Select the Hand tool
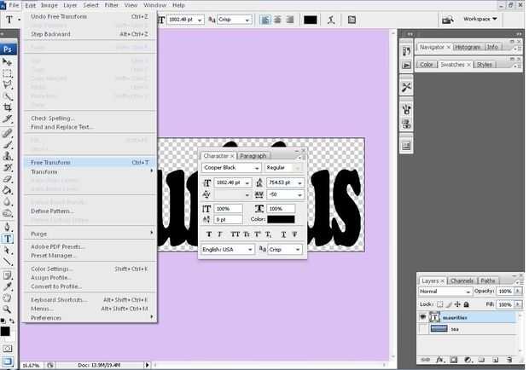This screenshot has width=529, height=370. click(7, 298)
